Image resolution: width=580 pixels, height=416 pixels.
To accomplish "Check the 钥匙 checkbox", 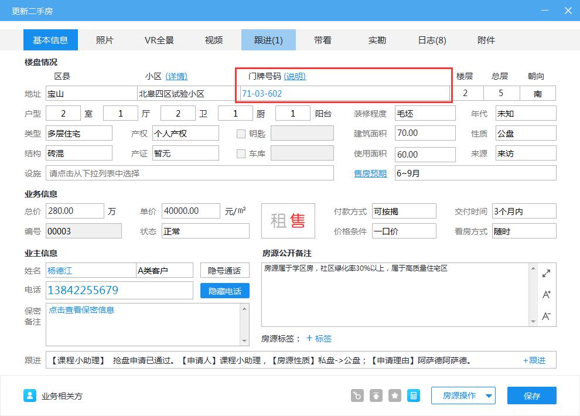I will [x=241, y=133].
